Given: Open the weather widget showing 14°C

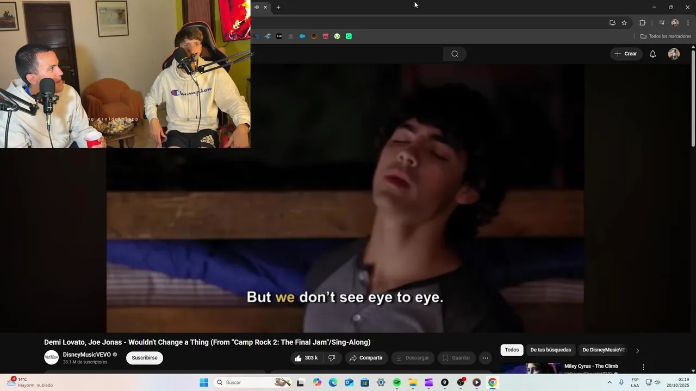Looking at the screenshot, I should (30, 382).
